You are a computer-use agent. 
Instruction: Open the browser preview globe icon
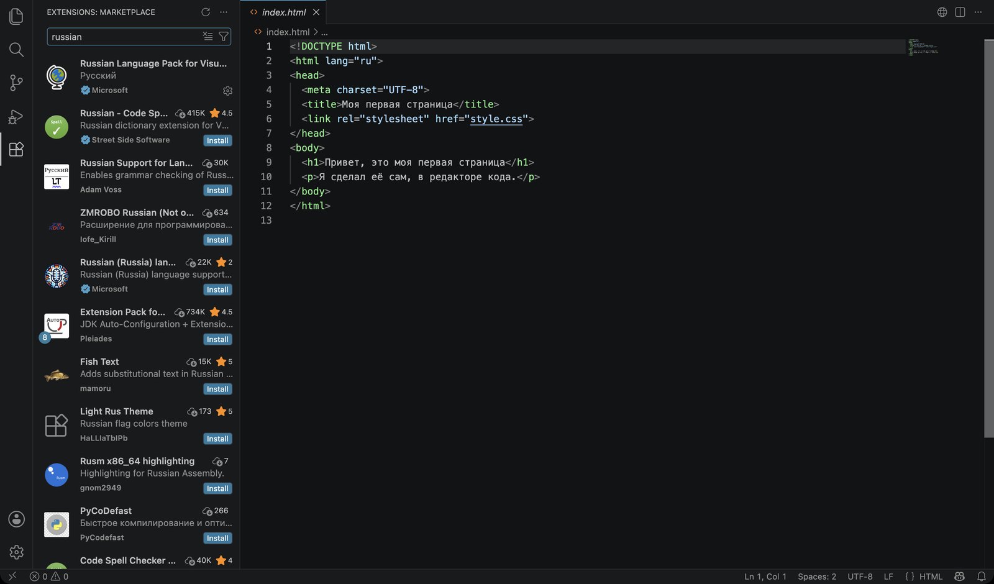[x=942, y=12]
